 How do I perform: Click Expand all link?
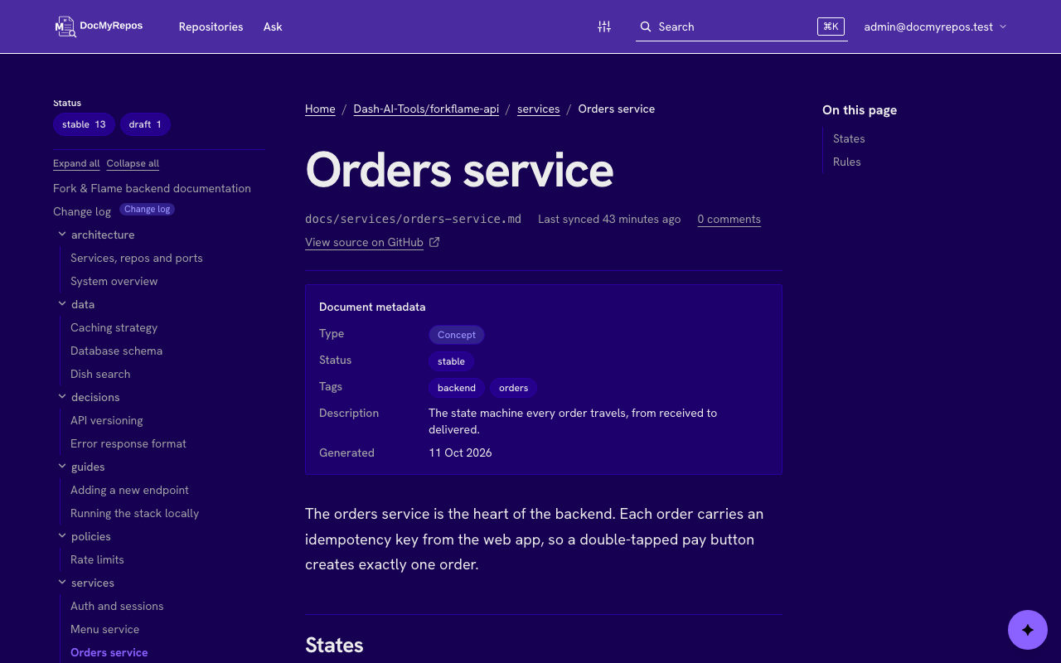click(76, 163)
